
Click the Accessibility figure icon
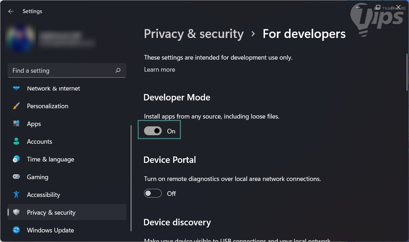(x=16, y=195)
